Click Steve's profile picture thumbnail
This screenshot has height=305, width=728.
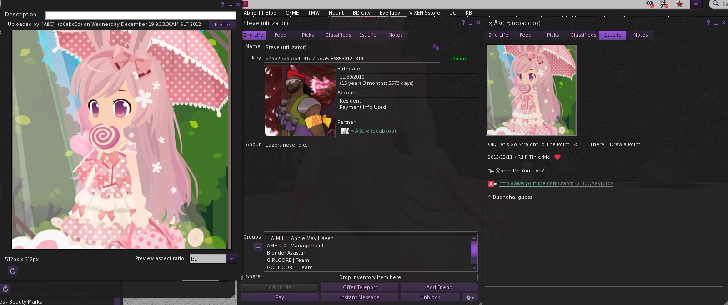[300, 101]
